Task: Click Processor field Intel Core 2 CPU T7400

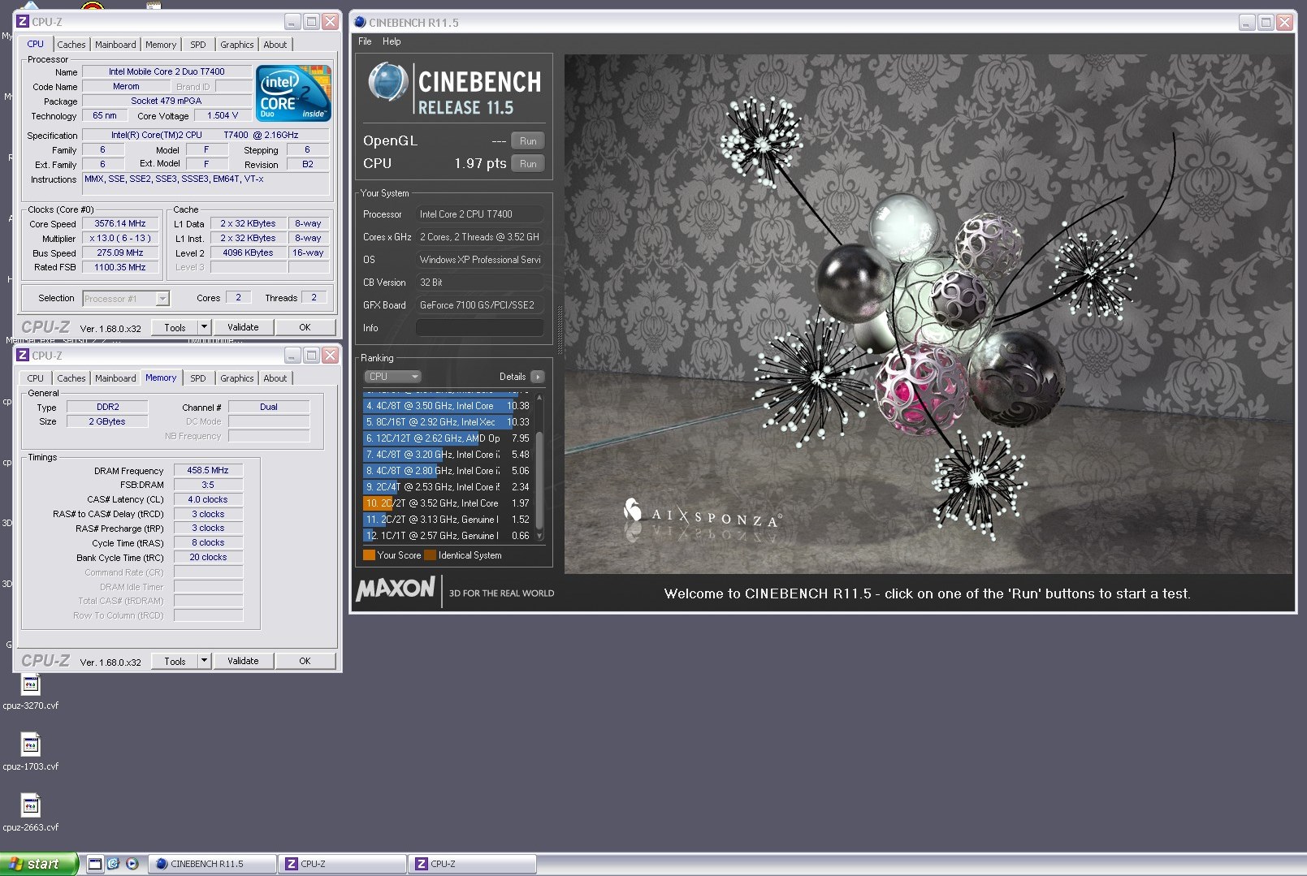Action: (479, 214)
